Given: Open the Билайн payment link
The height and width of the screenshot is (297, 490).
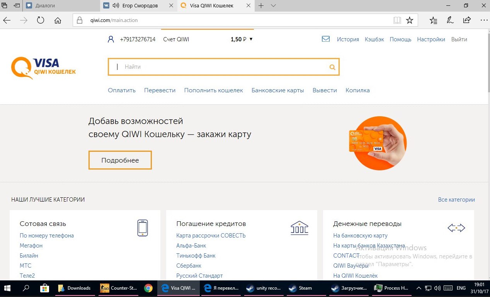Looking at the screenshot, I should pyautogui.click(x=29, y=256).
